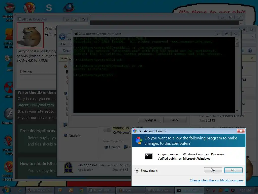258x194 pixels.
Task: Click the Explorer help question mark icon
Action: (x=250, y=51)
